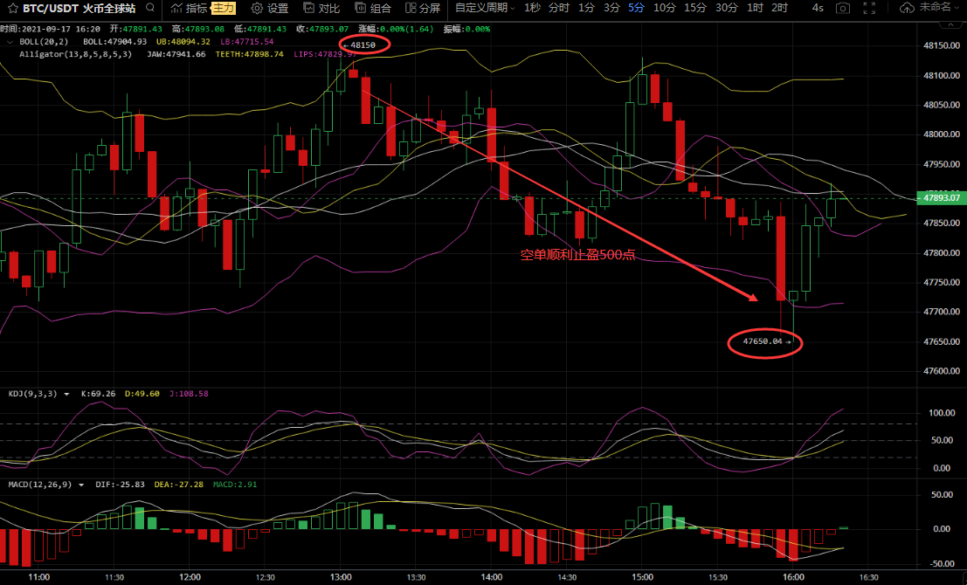Click the MACD:2.91 histogram value

click(235, 485)
